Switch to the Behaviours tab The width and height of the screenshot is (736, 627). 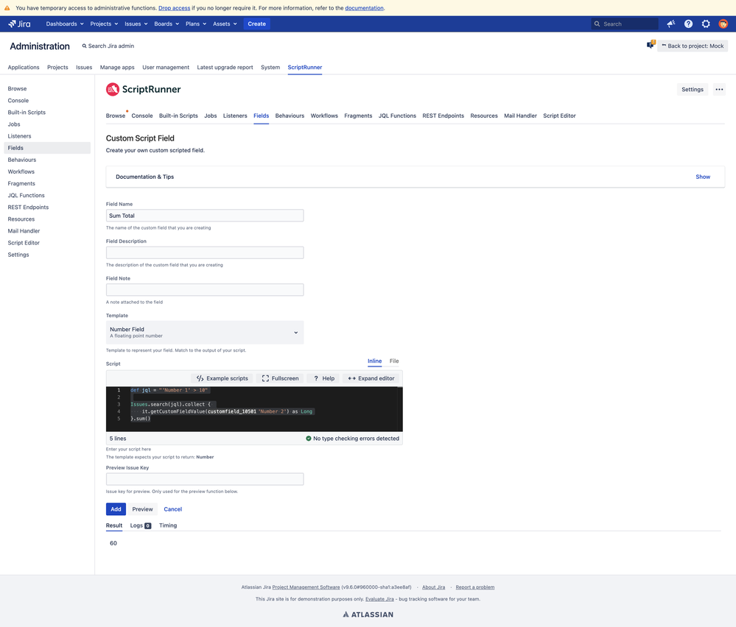(290, 116)
